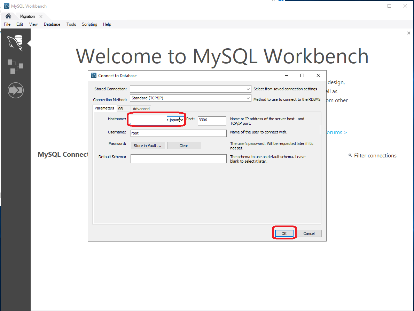Open the View menu
414x311 pixels.
[33, 24]
